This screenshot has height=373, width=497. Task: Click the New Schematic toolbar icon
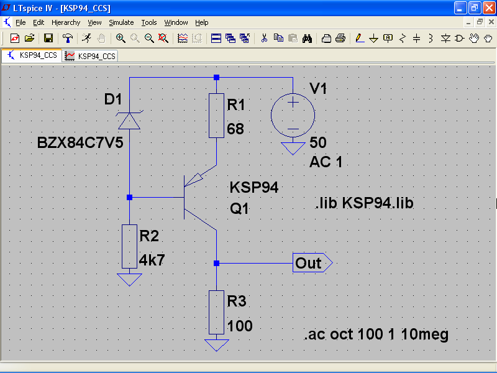tap(15, 39)
